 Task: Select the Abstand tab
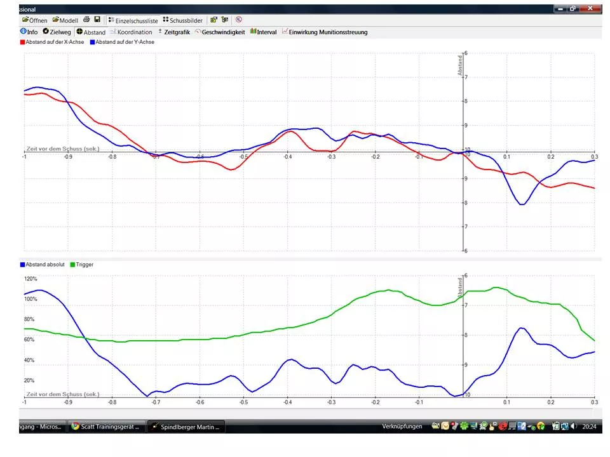91,32
